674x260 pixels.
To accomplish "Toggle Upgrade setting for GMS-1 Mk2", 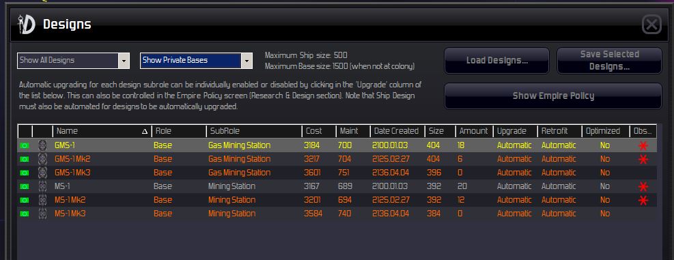I will tap(514, 159).
